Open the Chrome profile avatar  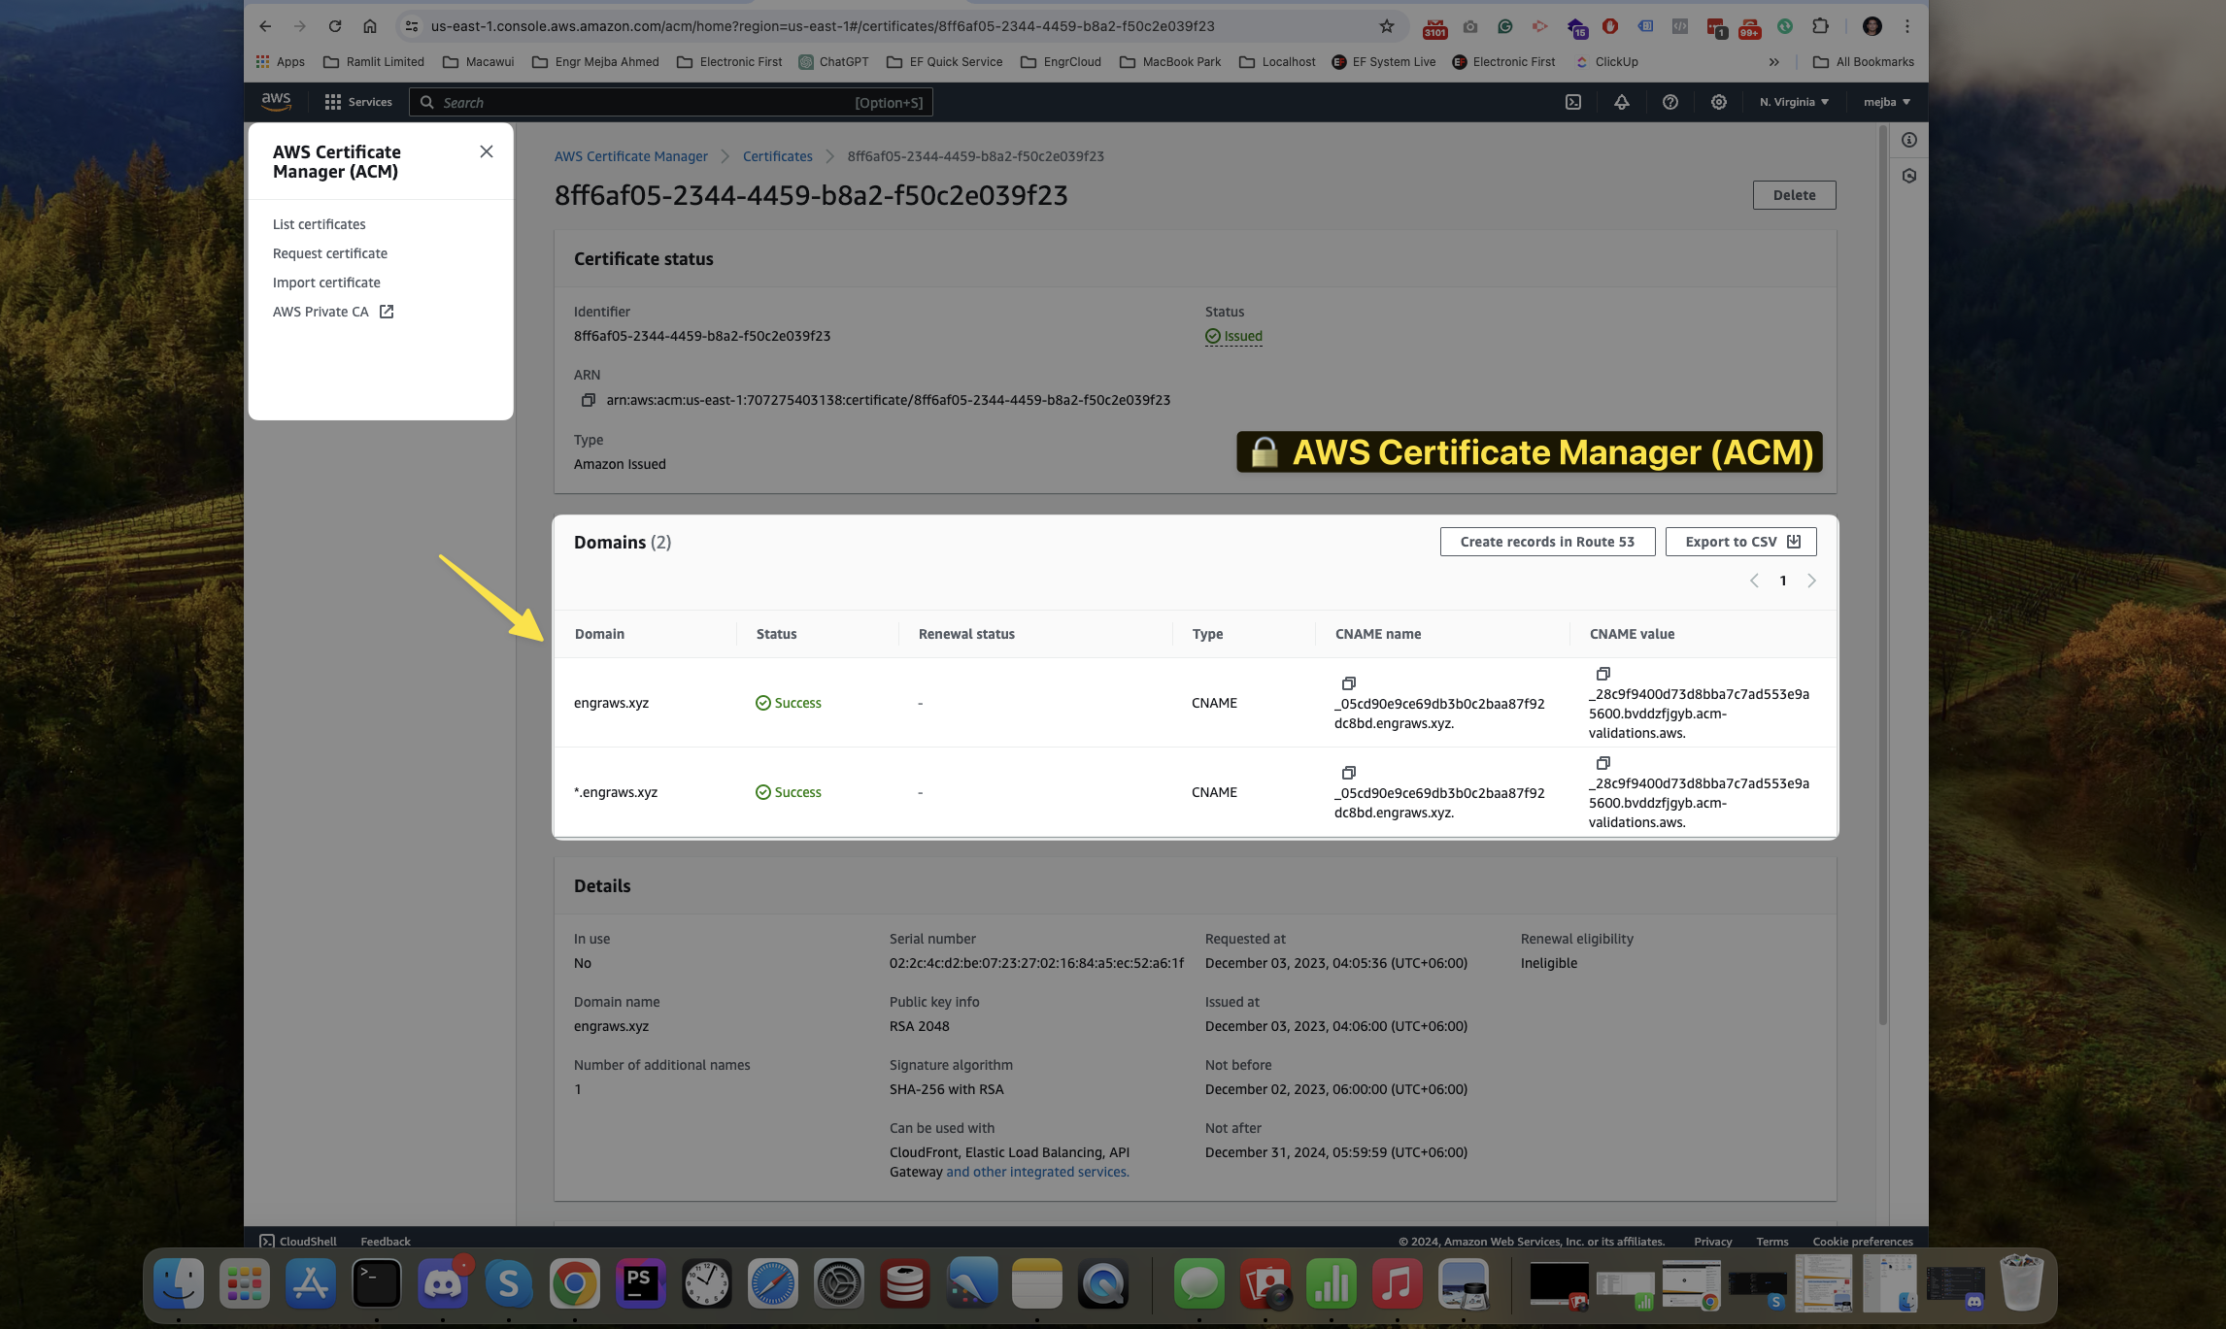[1872, 26]
